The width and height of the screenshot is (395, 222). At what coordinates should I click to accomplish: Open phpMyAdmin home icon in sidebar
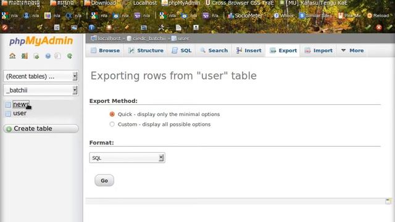(x=12, y=56)
